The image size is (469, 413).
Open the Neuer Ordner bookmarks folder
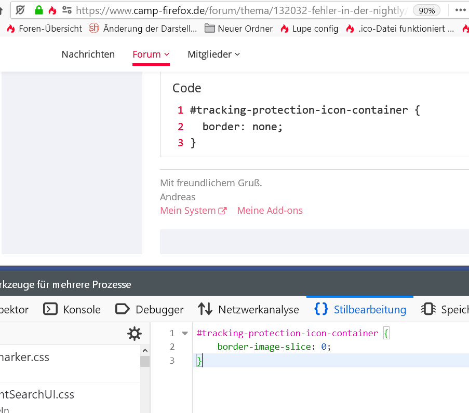tap(239, 29)
